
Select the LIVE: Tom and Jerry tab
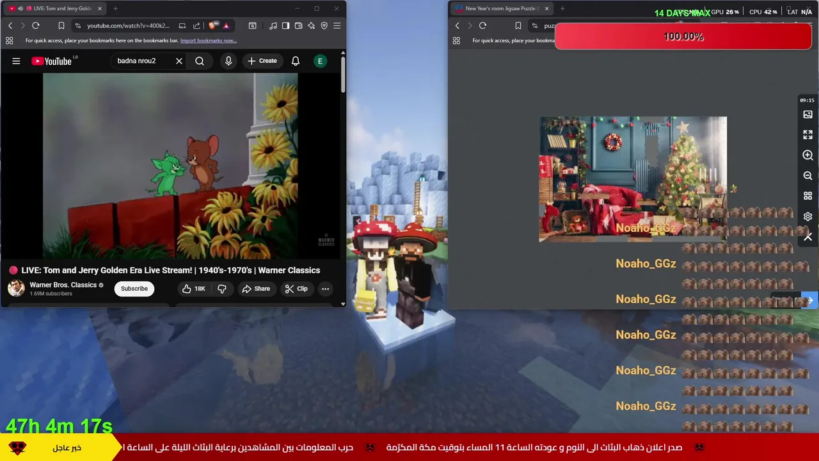point(55,8)
